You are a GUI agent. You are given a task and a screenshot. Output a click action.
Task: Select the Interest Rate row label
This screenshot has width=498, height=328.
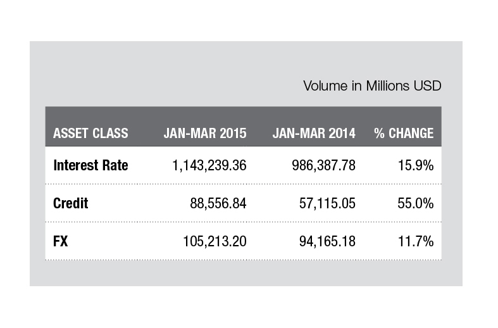point(90,166)
